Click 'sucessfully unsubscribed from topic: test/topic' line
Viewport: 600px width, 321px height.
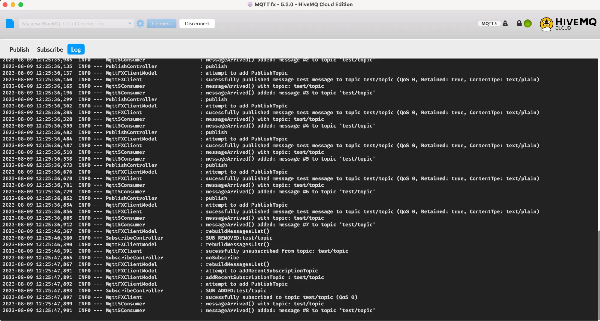coord(277,251)
